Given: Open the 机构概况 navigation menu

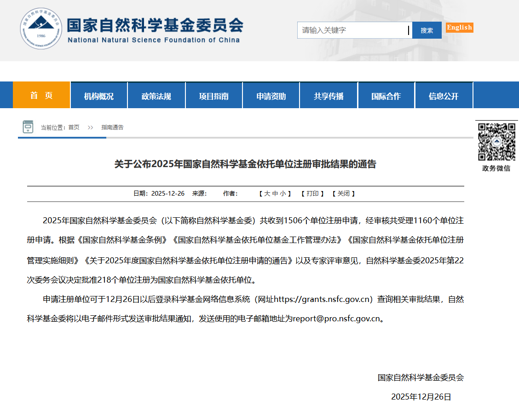Looking at the screenshot, I should pos(99,96).
